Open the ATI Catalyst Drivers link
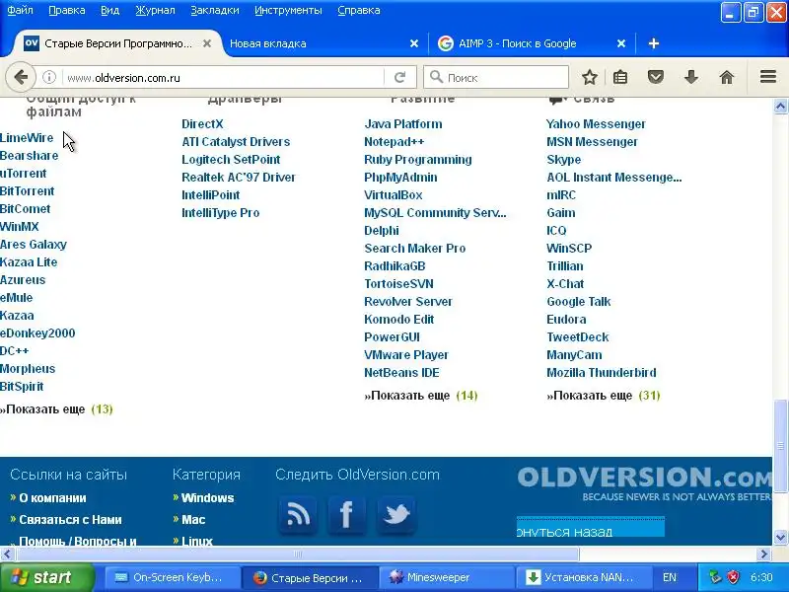 pos(236,142)
